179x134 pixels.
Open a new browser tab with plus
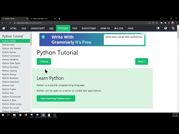(x=59, y=19)
